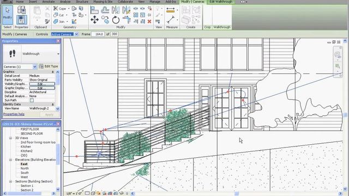Click the Match Type Properties brush icon
The height and width of the screenshot is (196, 349).
(47, 21)
